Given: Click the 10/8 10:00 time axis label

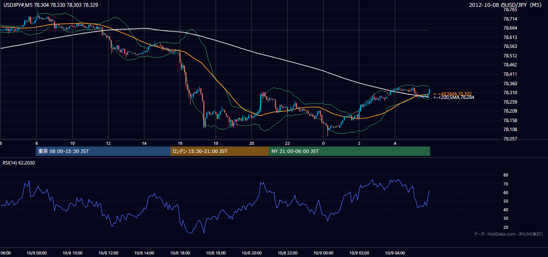Looking at the screenshot, I should click(72, 253).
